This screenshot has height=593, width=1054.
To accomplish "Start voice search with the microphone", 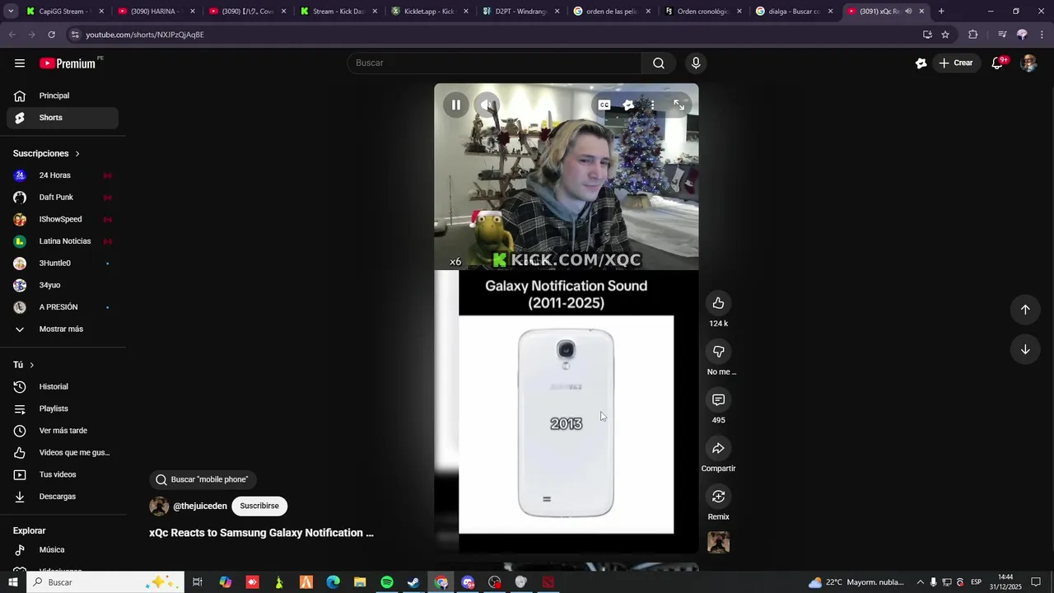I will [x=696, y=63].
